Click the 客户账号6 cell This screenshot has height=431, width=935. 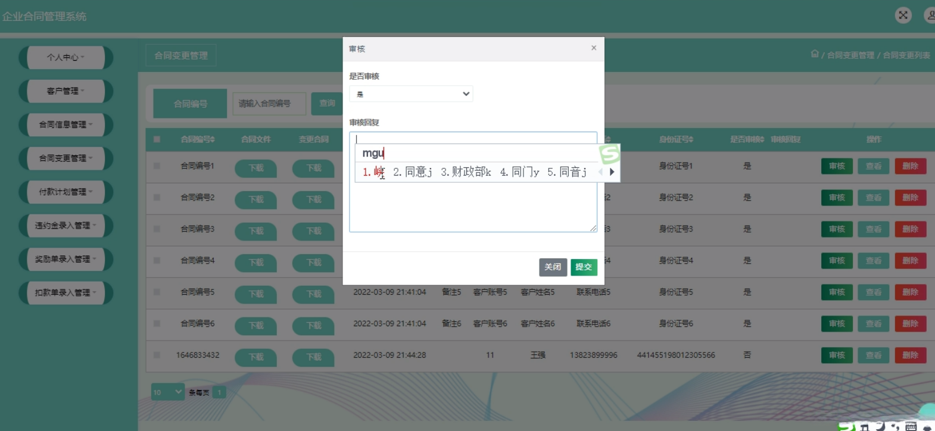pyautogui.click(x=490, y=324)
